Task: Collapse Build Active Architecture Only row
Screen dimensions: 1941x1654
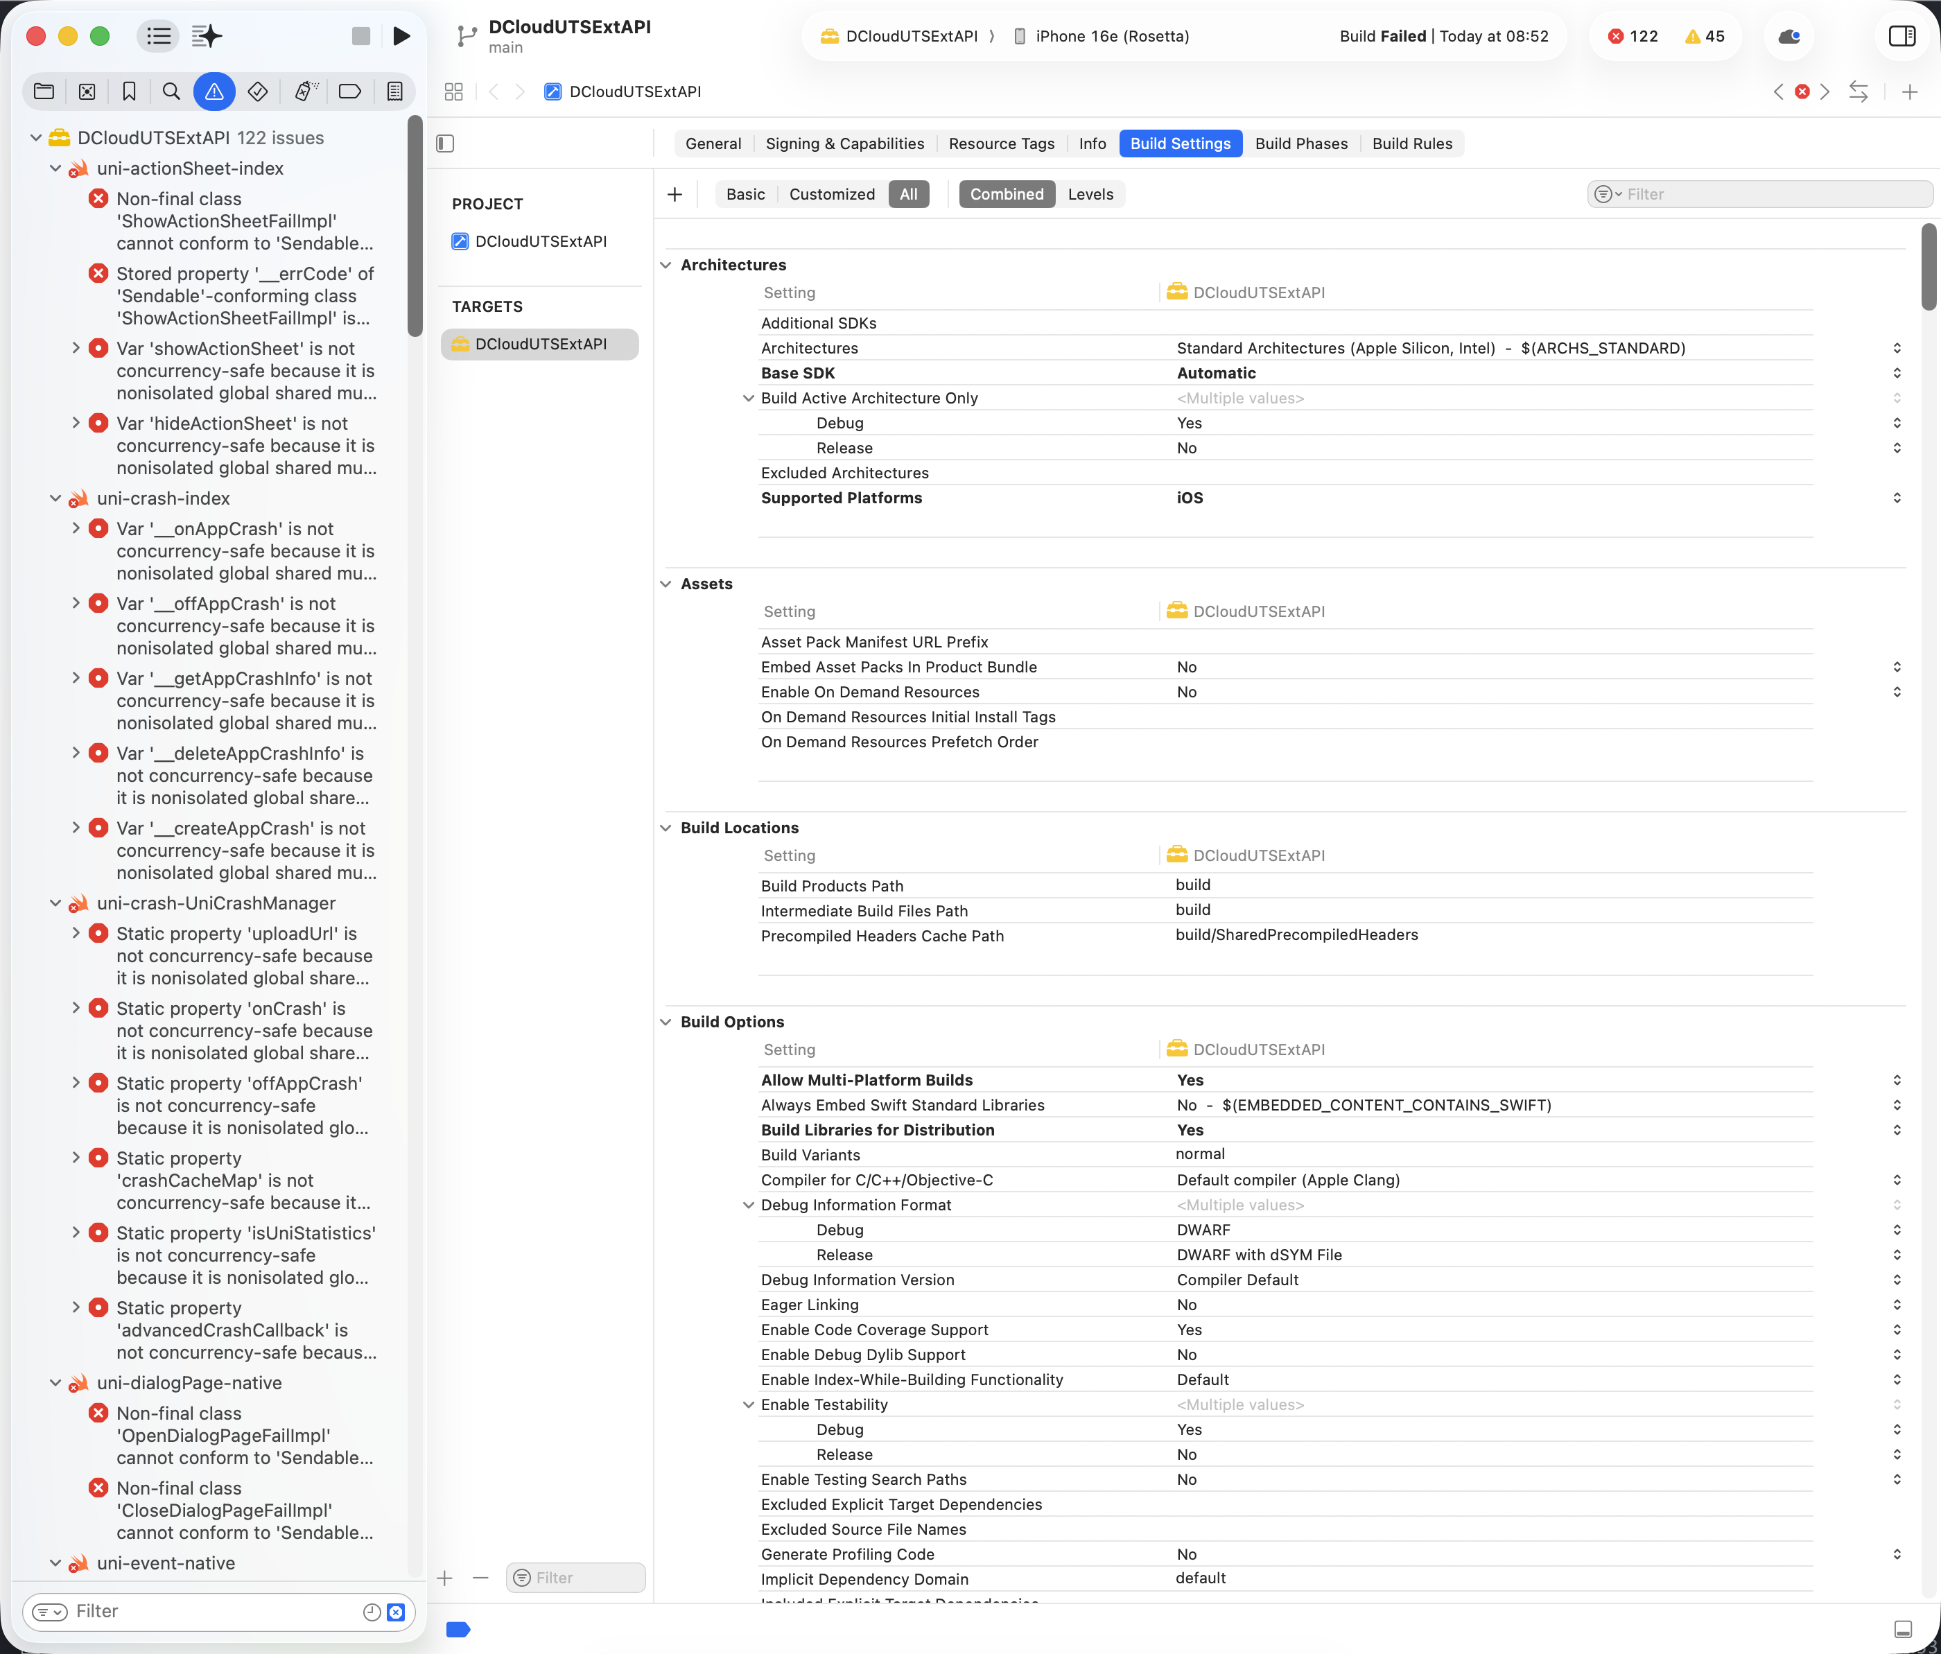Action: 749,399
